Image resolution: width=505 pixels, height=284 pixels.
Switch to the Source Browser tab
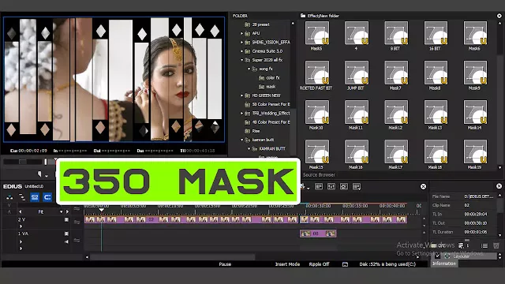pyautogui.click(x=319, y=175)
